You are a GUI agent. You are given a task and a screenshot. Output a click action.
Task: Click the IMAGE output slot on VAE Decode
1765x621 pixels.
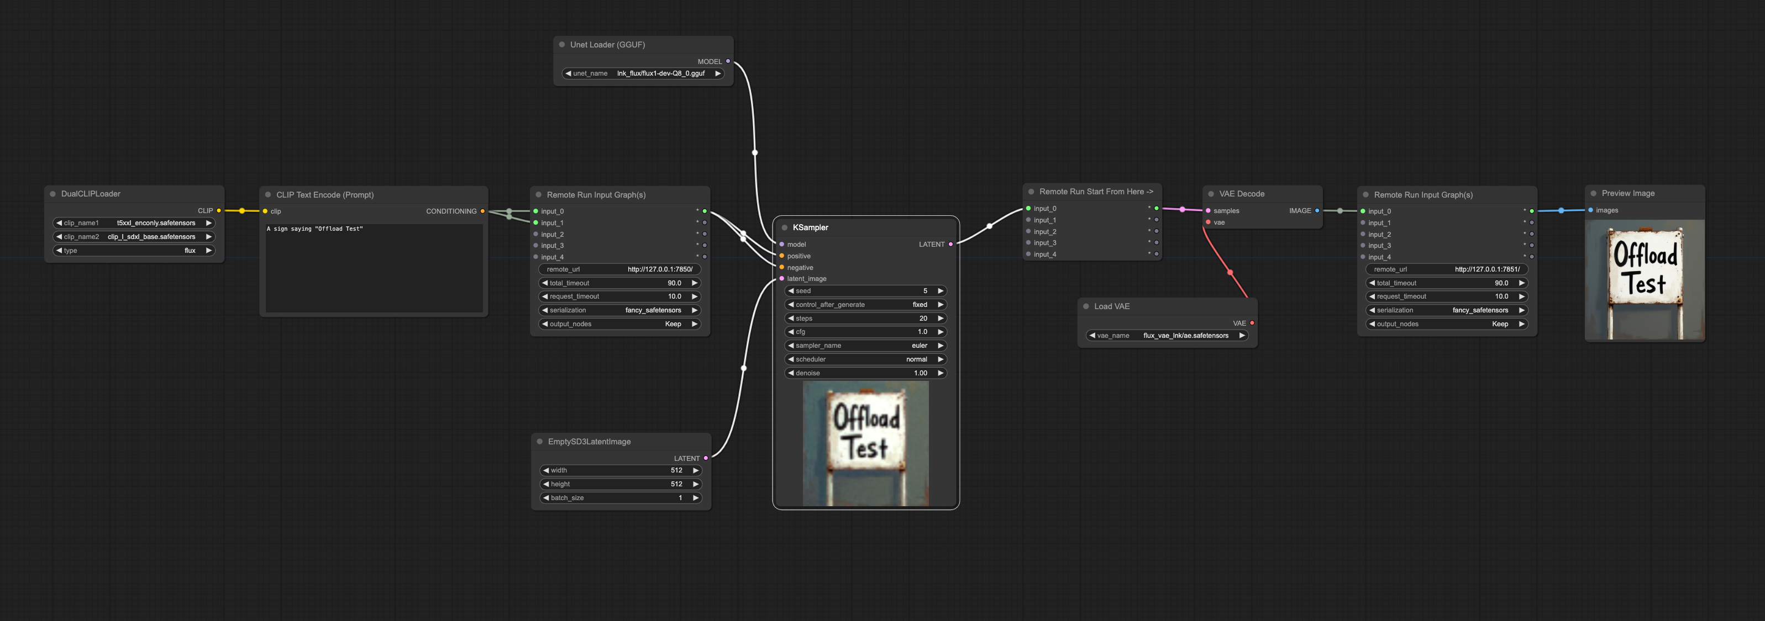(x=1317, y=210)
